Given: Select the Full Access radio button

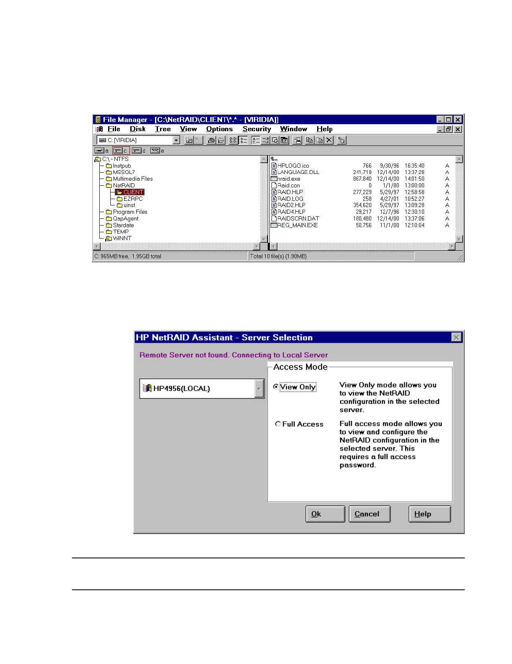Looking at the screenshot, I should click(x=278, y=424).
